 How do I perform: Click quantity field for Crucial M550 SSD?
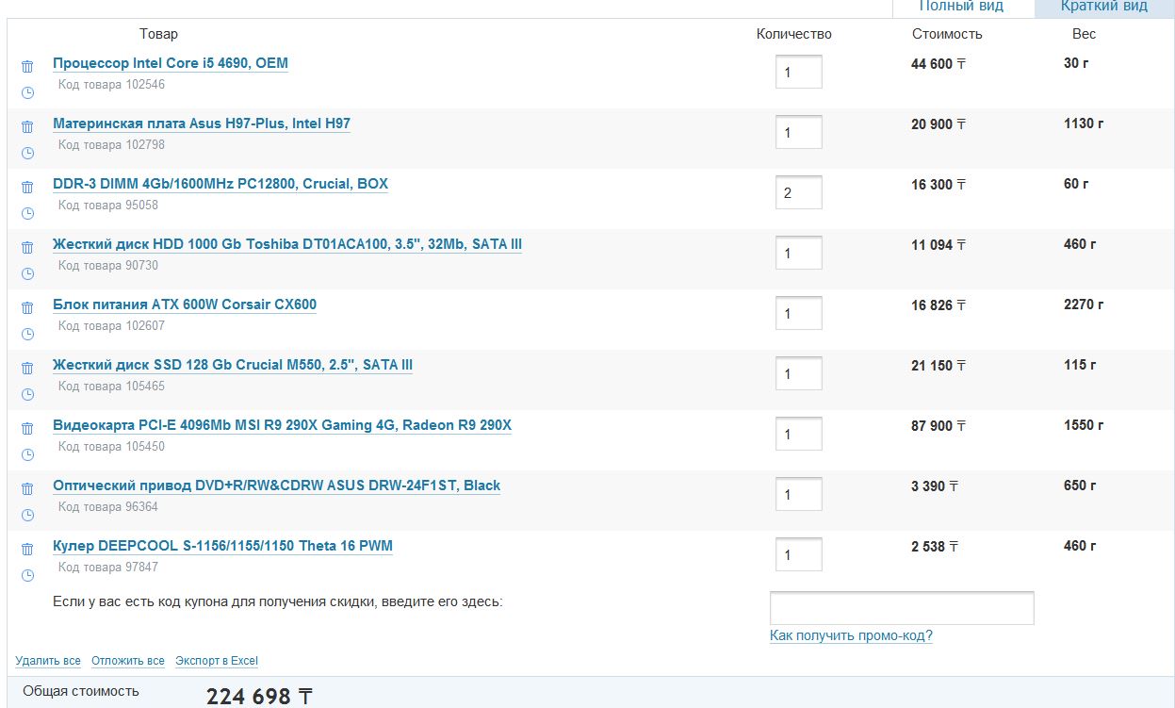click(x=799, y=373)
